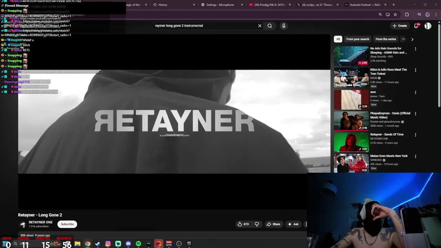Open RETAYNER ONE channel avatar

coord(23,224)
